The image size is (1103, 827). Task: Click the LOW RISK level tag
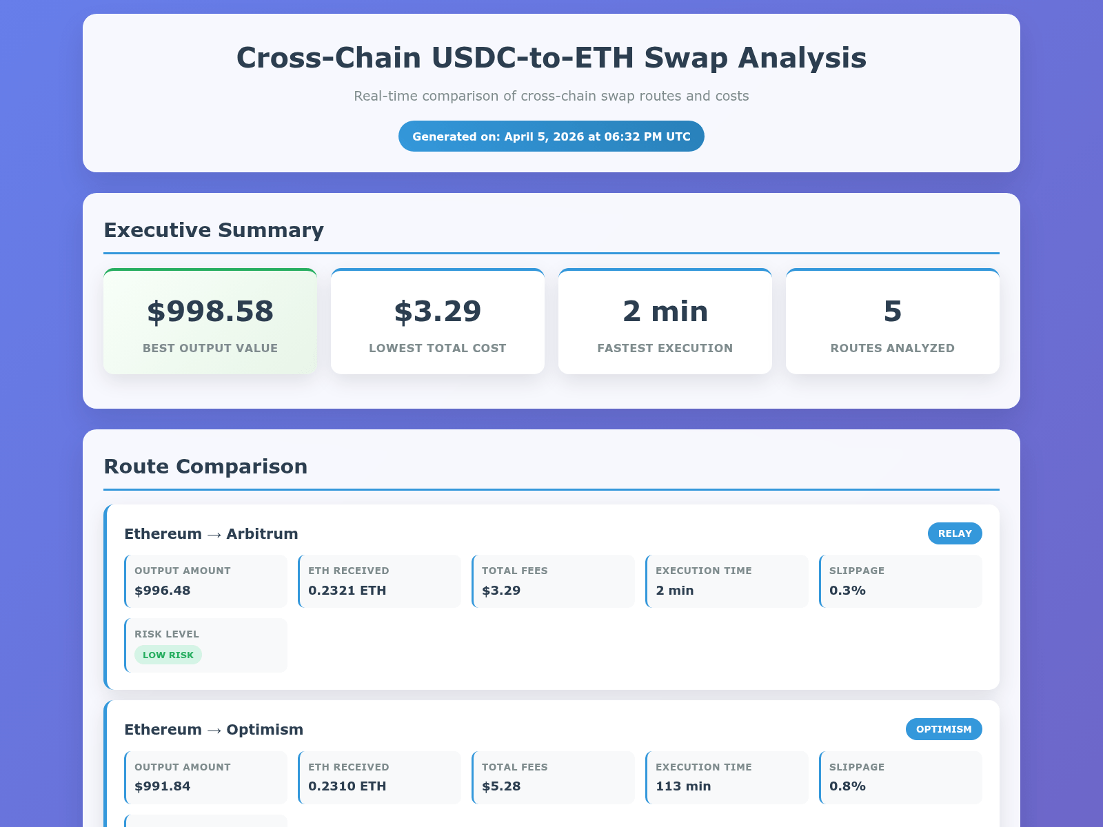coord(168,655)
